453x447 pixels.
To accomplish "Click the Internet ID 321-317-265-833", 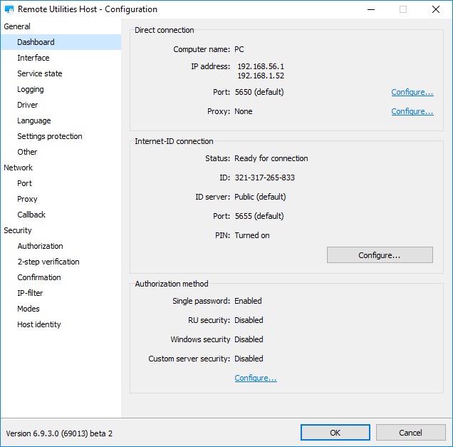I will [x=265, y=178].
